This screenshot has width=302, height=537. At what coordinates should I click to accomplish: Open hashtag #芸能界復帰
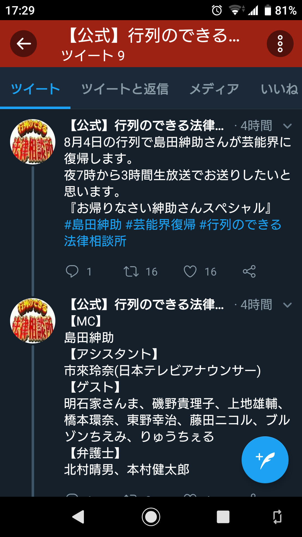[161, 225]
